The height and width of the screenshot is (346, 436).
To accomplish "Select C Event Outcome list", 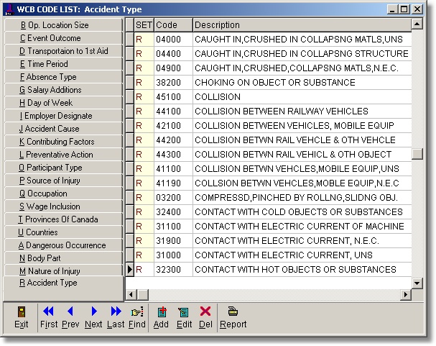I will pyautogui.click(x=63, y=38).
